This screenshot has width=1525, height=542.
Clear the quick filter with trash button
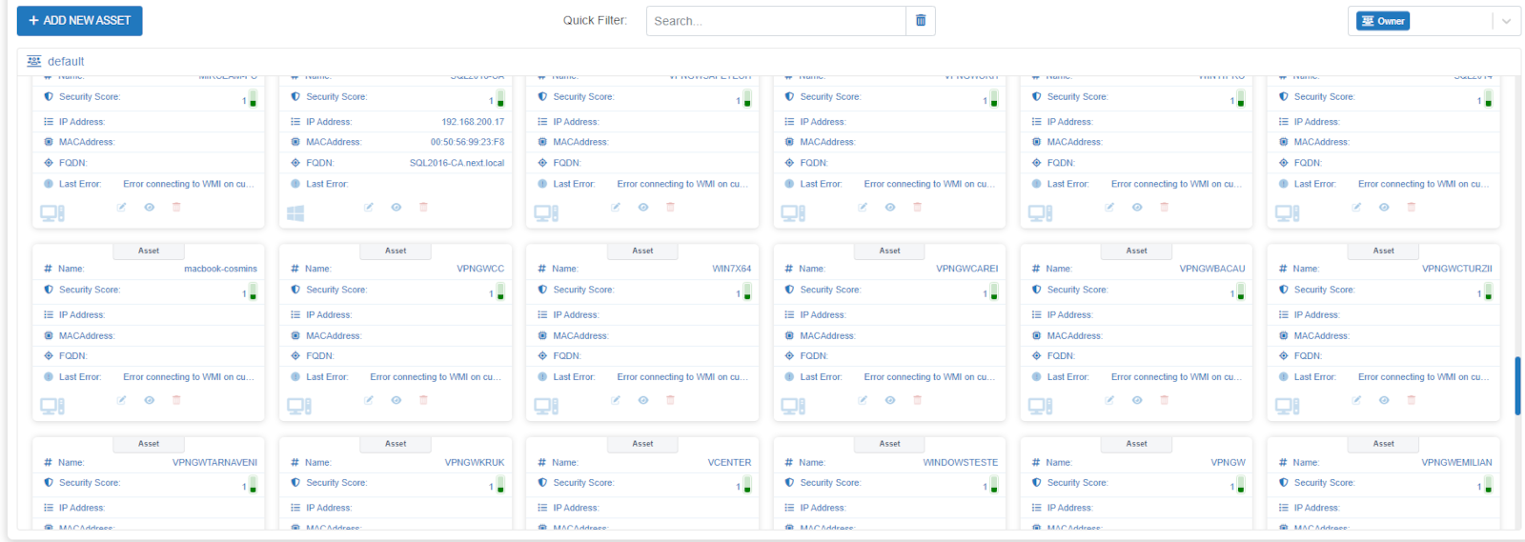tap(921, 21)
